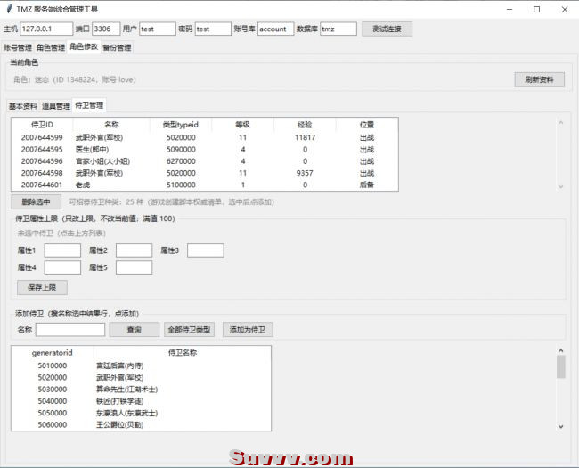Click the 类型typeid column header
The width and height of the screenshot is (579, 468).
181,125
